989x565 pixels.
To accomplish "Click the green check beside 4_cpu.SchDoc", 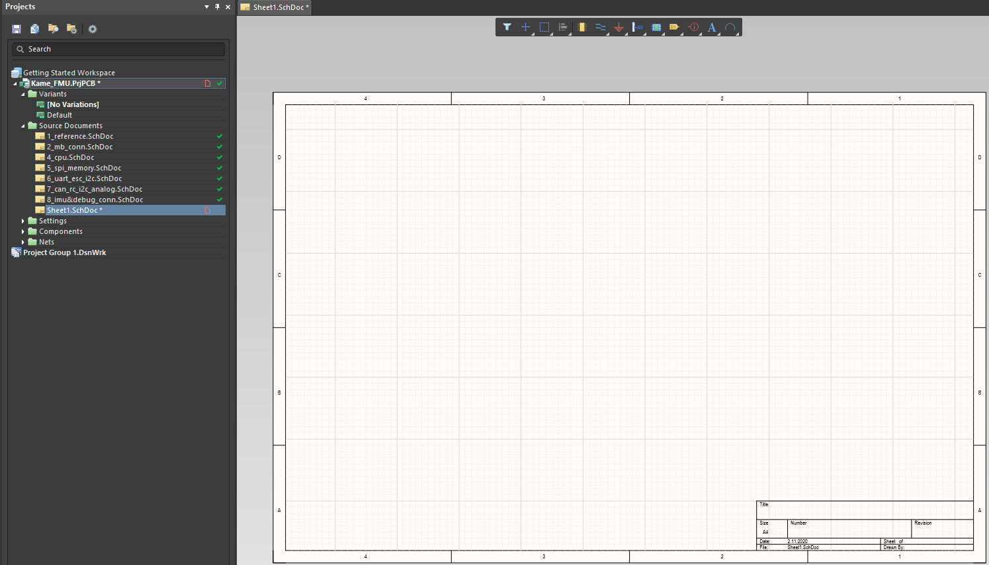I will tap(219, 157).
